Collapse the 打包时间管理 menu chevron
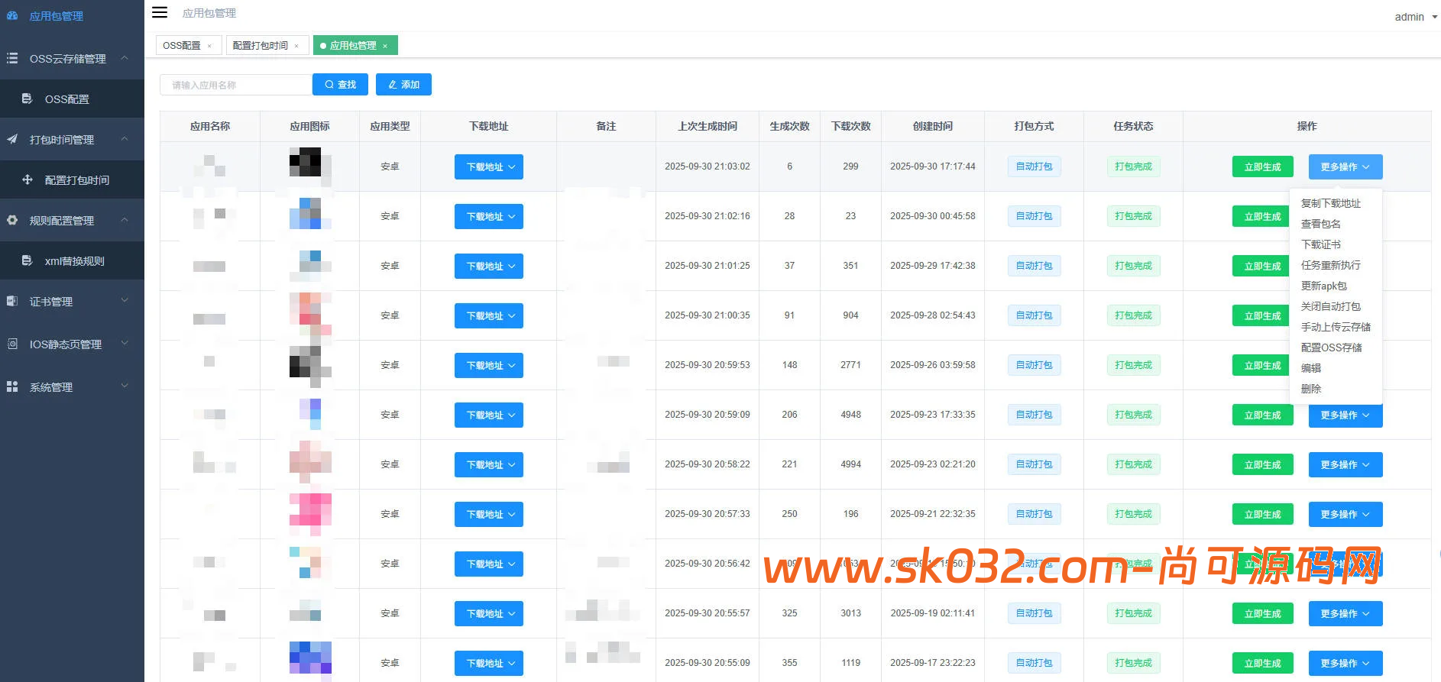 [125, 139]
